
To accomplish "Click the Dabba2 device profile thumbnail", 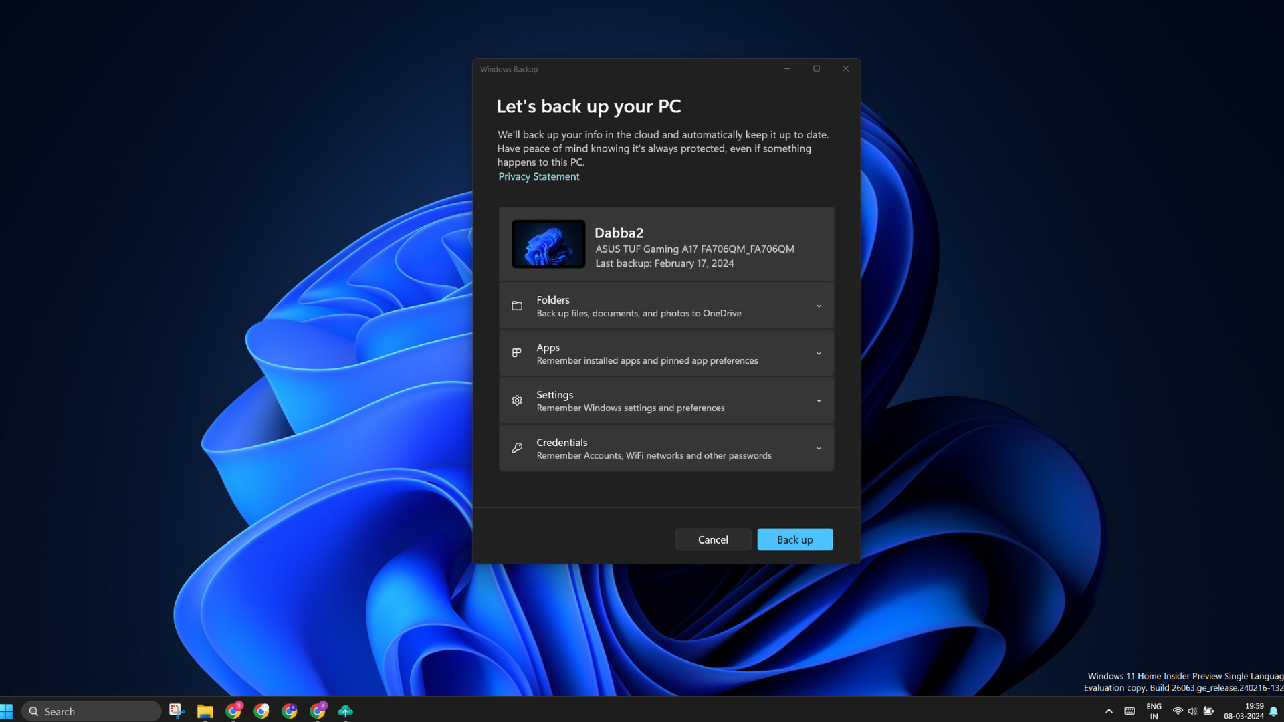I will pos(548,243).
